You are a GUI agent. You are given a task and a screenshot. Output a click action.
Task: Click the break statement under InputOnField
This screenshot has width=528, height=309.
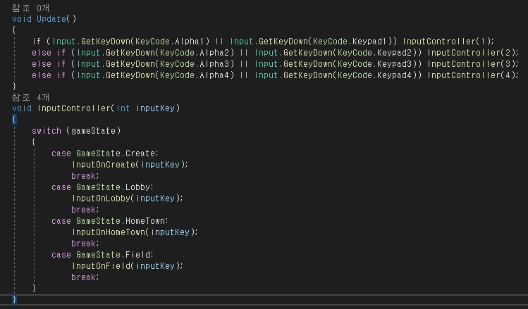83,277
